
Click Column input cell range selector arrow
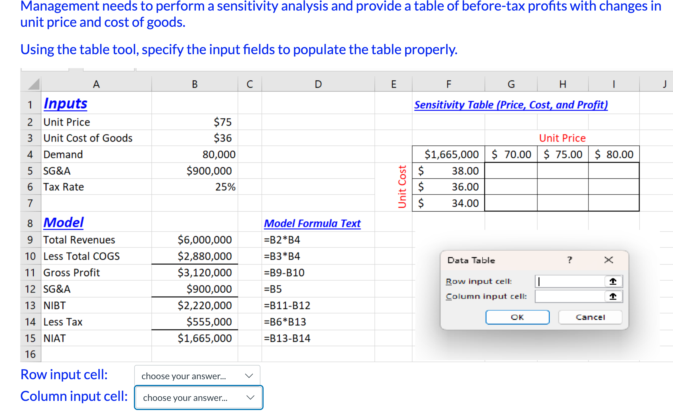[x=613, y=297]
